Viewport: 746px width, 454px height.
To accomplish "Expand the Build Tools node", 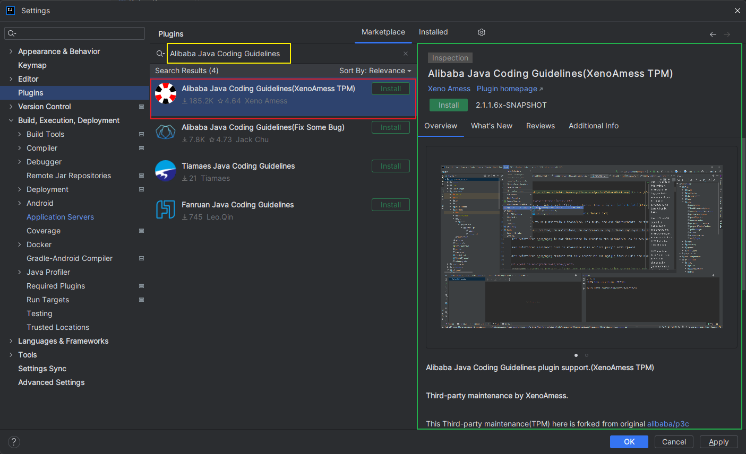I will click(x=20, y=134).
